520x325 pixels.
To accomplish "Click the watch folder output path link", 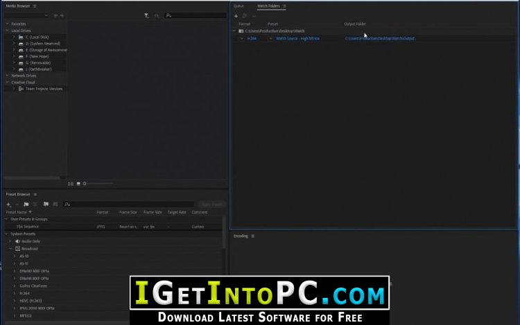I will pyautogui.click(x=380, y=39).
